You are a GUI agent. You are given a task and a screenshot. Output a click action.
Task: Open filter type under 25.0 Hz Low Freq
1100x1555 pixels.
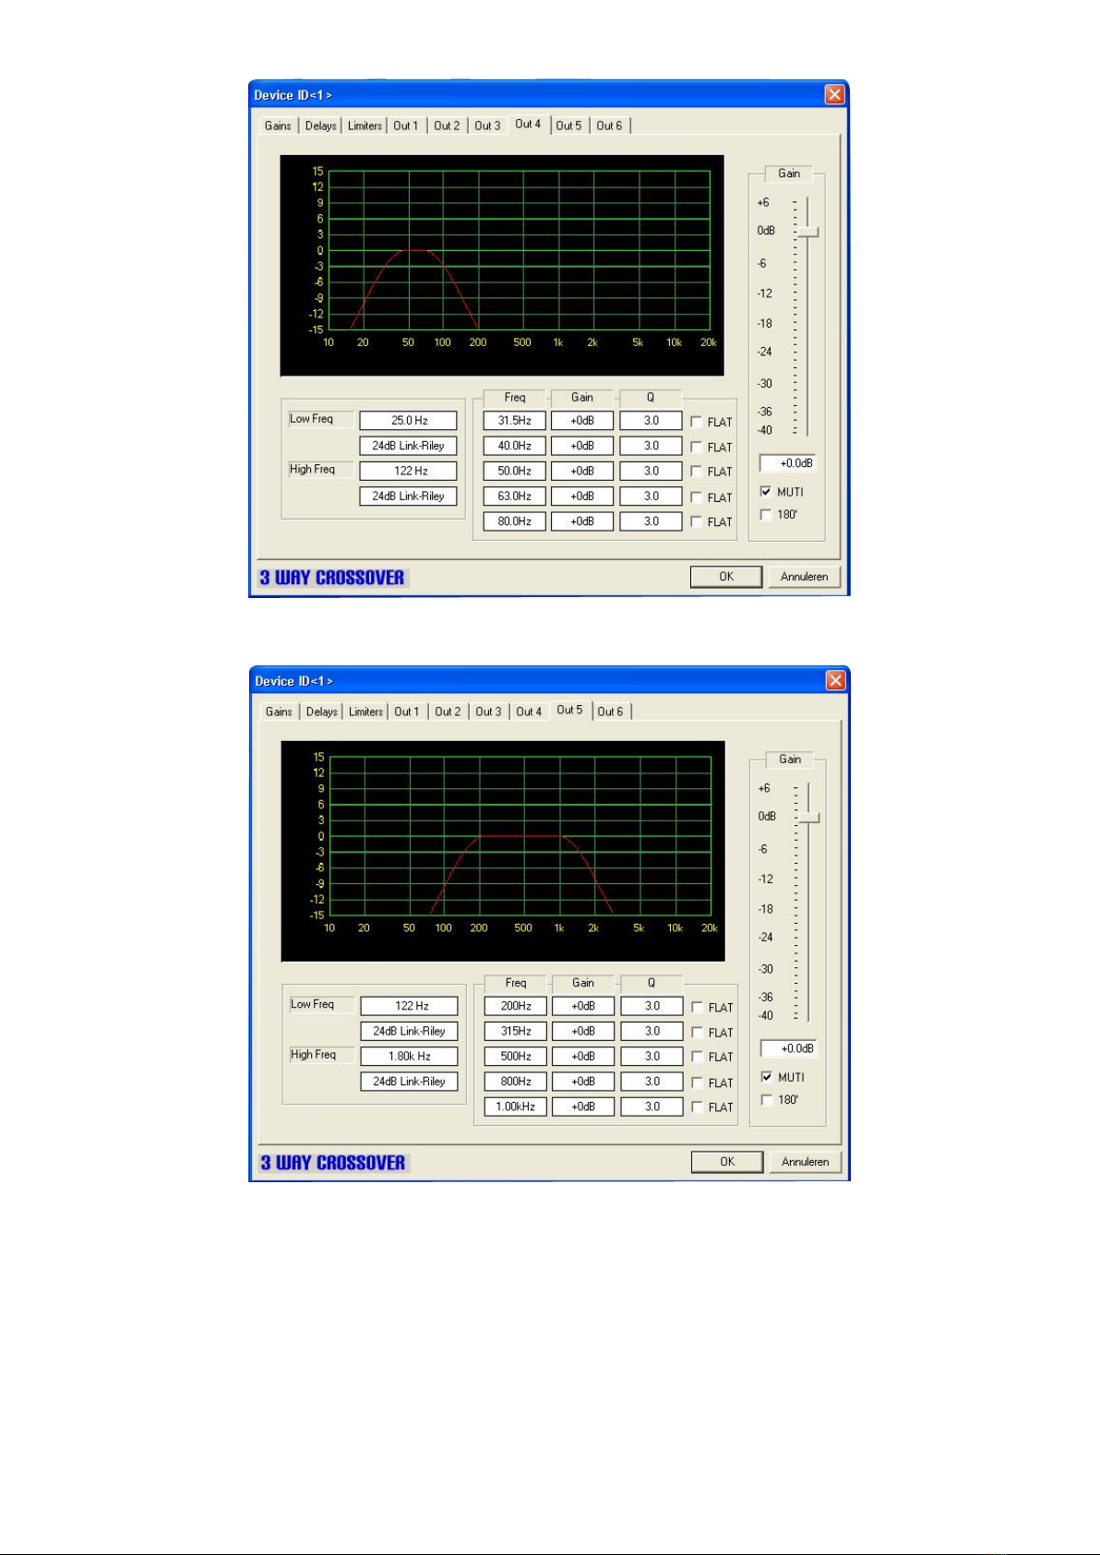pos(408,446)
